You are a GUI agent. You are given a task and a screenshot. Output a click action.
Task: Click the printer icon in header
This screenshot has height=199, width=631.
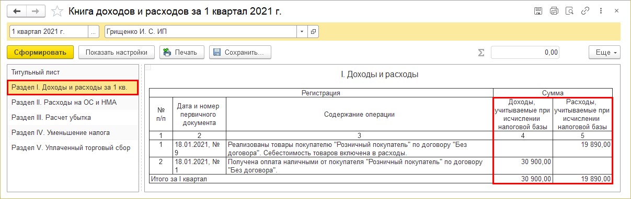[554, 11]
